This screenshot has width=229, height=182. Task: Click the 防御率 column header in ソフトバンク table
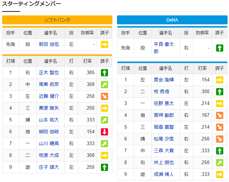click(x=87, y=33)
